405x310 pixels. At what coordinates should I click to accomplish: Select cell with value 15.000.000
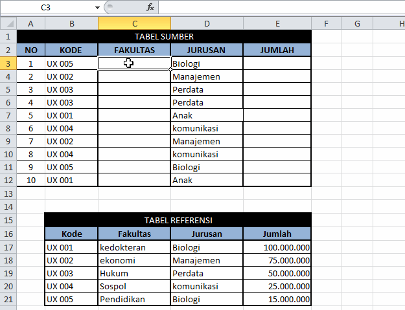[x=277, y=300]
